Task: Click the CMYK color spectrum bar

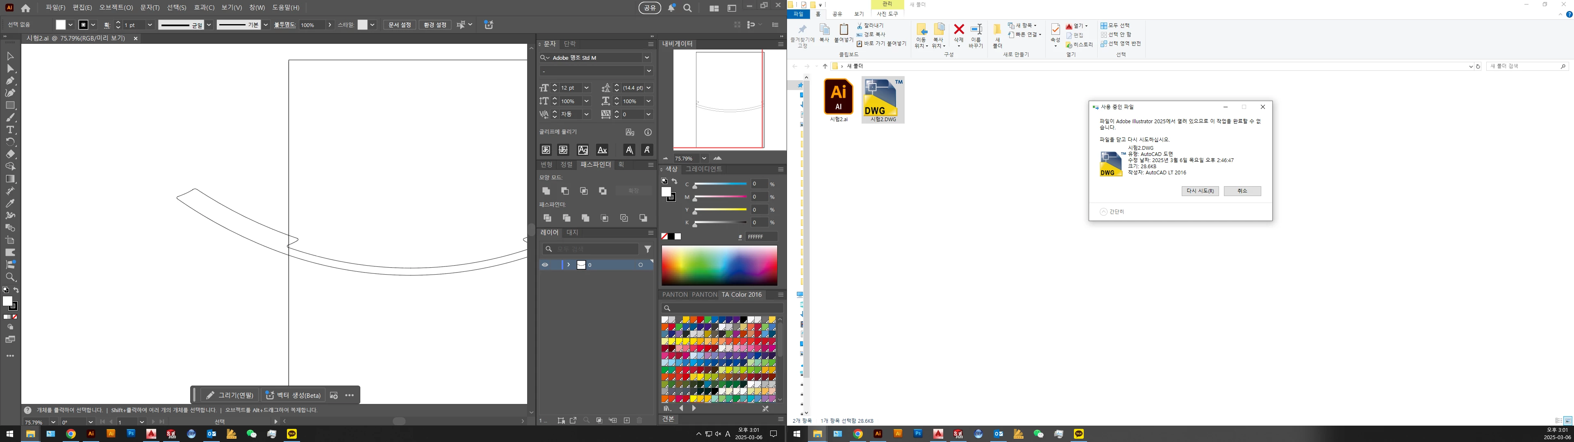Action: pos(719,265)
